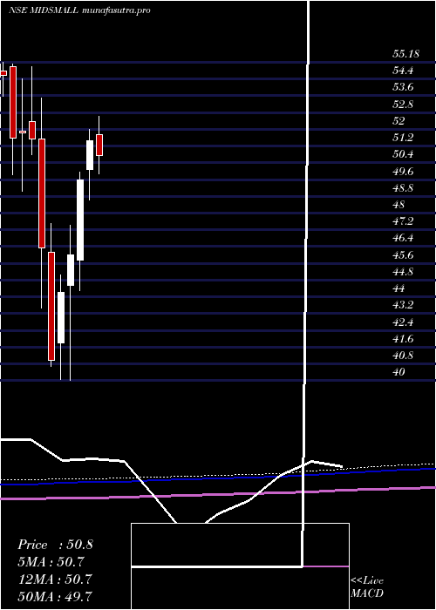Click the '12MA : 50.7' readout
Image resolution: width=436 pixels, height=610 pixels.
55,579
